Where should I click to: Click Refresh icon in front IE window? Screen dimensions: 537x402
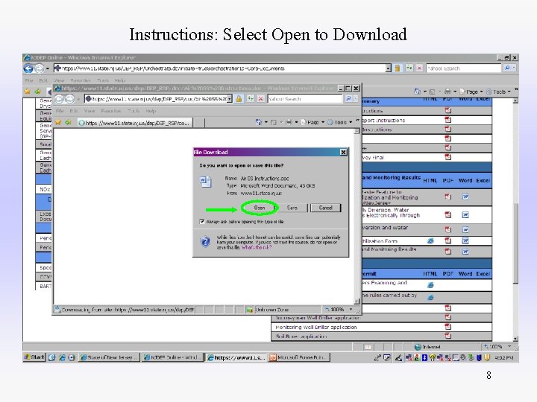[251, 98]
